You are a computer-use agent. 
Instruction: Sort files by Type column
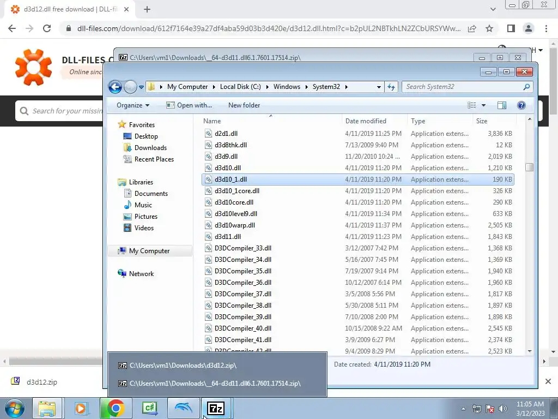pos(440,121)
